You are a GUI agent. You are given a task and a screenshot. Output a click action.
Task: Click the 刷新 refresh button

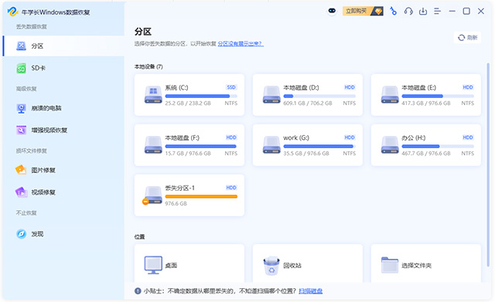pos(467,38)
